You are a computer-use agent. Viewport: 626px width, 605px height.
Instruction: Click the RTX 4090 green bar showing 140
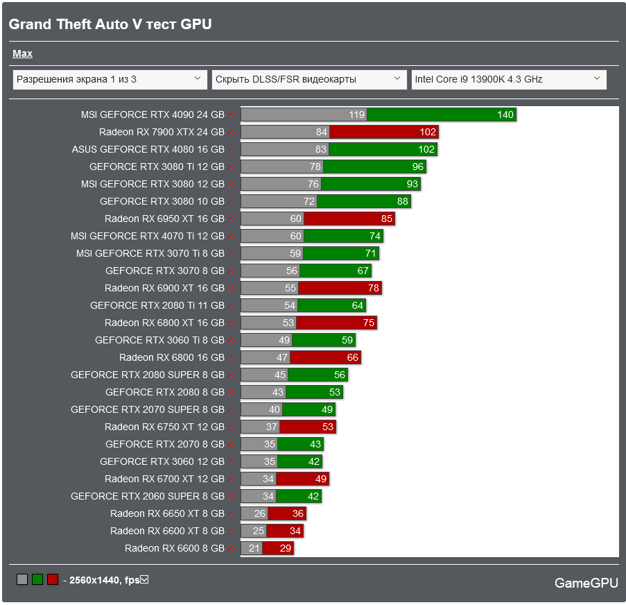click(x=442, y=114)
